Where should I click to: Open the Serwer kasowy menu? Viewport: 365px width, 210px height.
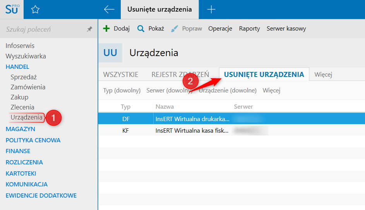[x=286, y=29]
